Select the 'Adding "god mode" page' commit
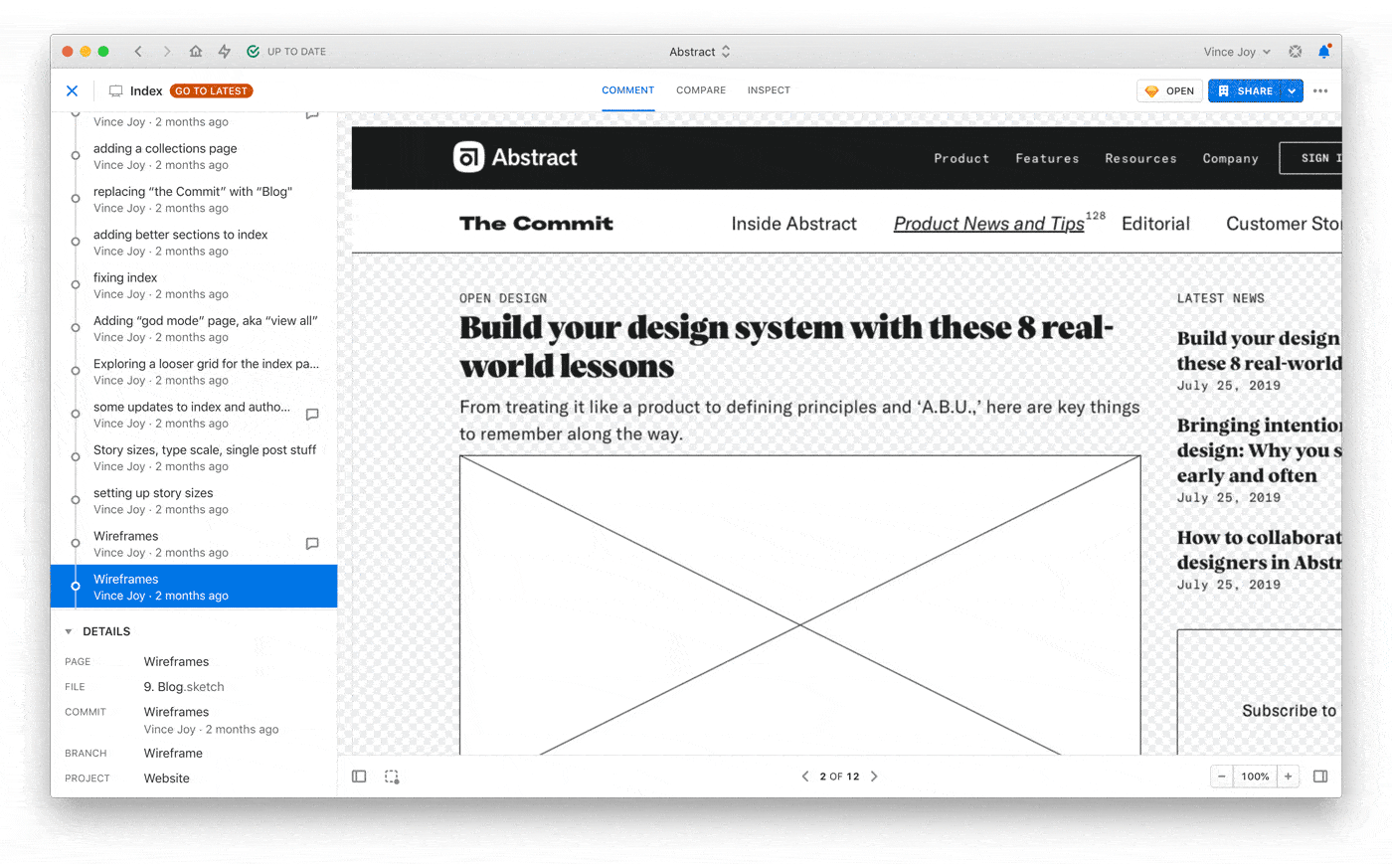The width and height of the screenshot is (1392, 864). [x=194, y=328]
